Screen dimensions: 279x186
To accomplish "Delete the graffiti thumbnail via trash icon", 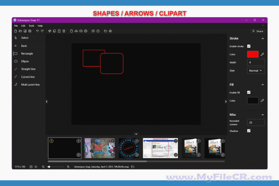I will 113,155.
